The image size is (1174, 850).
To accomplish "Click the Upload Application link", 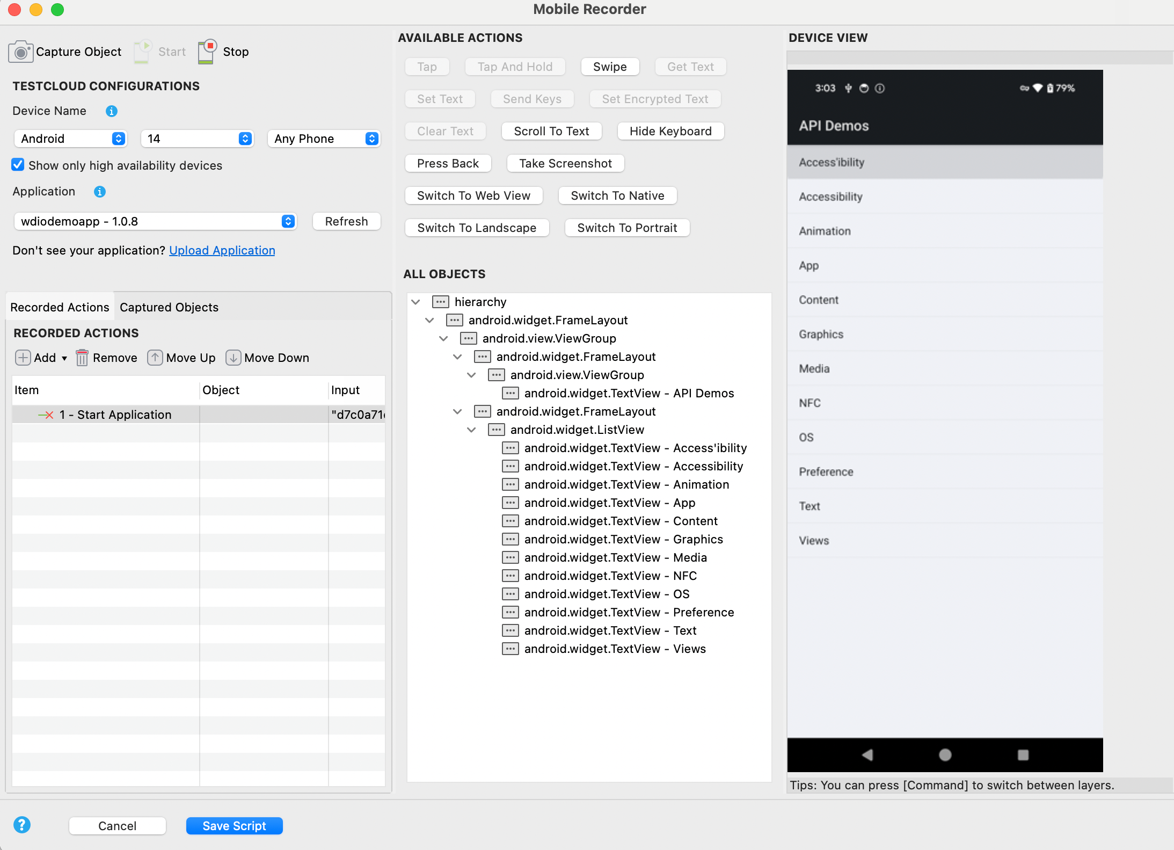I will [x=222, y=250].
